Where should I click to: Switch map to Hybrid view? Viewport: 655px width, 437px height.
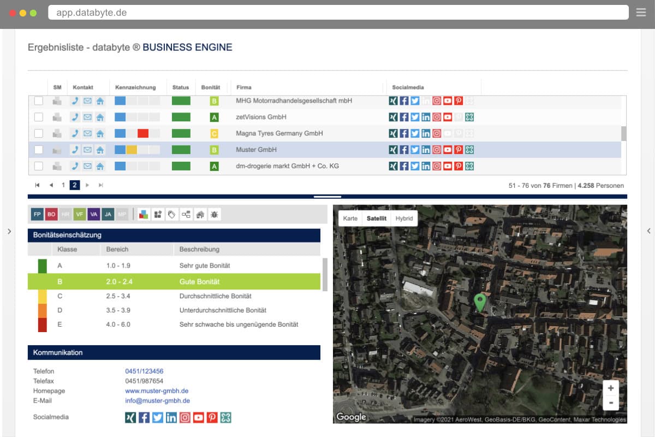tap(404, 218)
